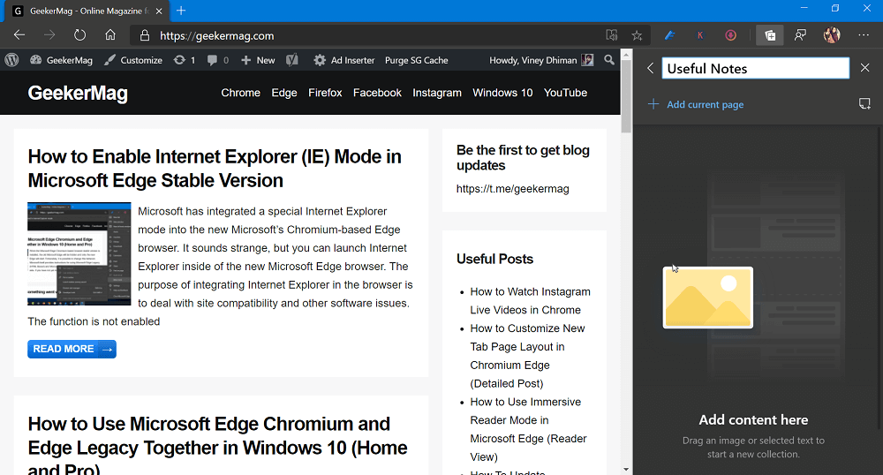Click Add current page
Screen dimensions: 883x475
696,105
